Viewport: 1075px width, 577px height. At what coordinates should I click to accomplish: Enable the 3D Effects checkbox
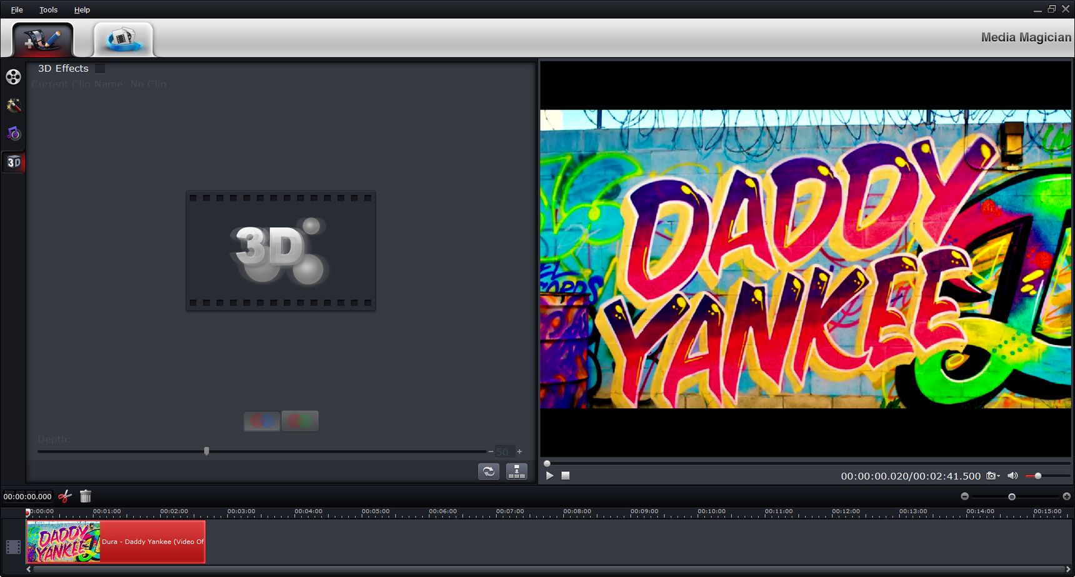click(x=100, y=68)
